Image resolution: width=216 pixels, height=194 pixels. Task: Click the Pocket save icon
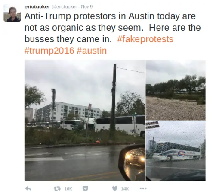coord(85,188)
